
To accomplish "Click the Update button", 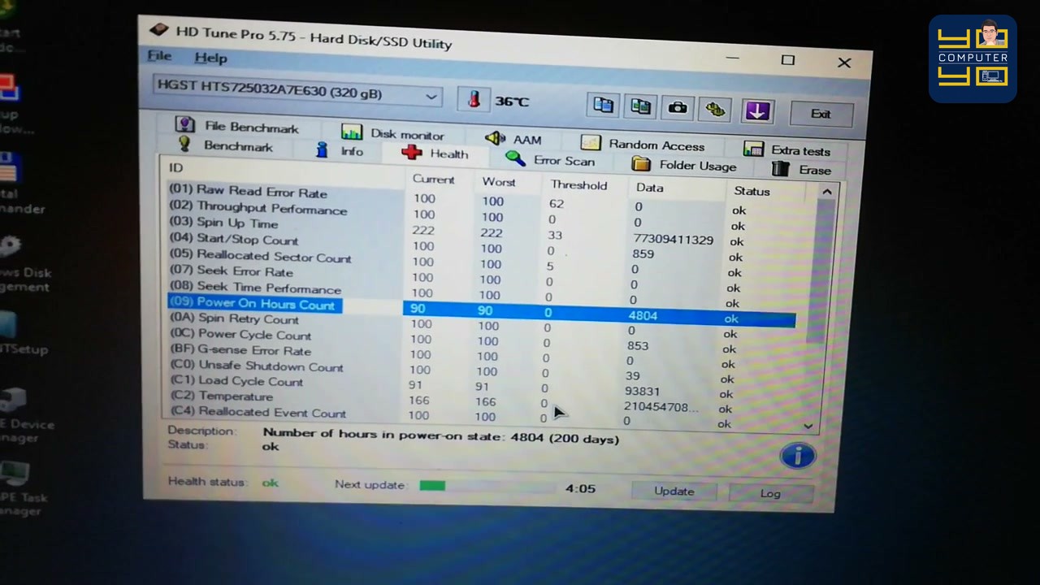I will (674, 491).
